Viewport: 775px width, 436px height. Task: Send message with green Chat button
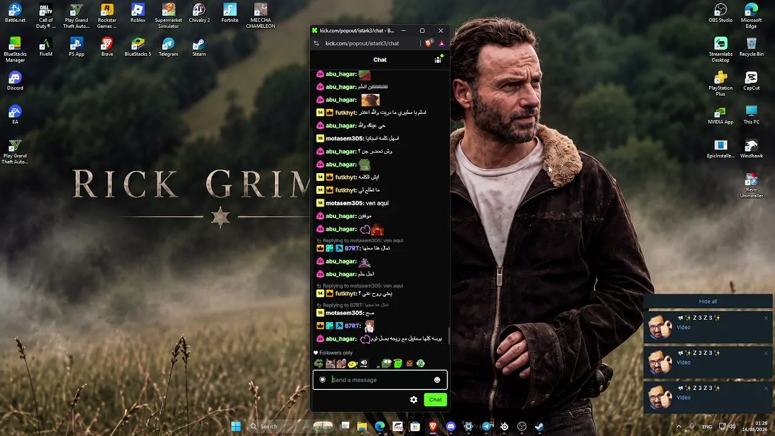coord(435,400)
